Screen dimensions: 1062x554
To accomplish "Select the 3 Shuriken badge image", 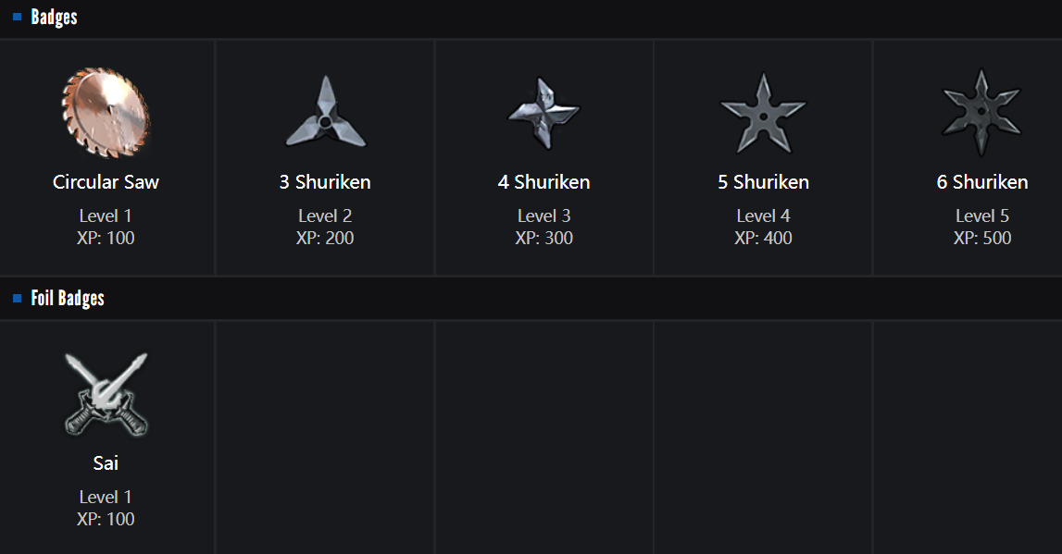I will coord(325,113).
